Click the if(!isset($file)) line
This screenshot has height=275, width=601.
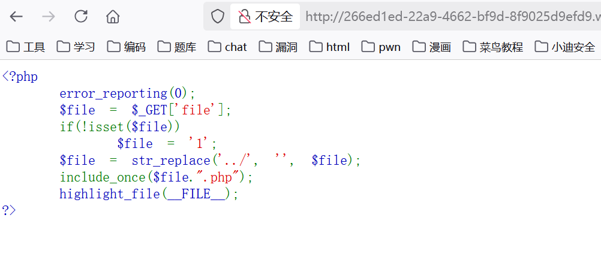click(119, 127)
